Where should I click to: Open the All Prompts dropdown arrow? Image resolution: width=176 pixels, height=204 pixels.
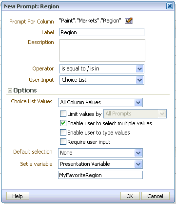[162, 113]
